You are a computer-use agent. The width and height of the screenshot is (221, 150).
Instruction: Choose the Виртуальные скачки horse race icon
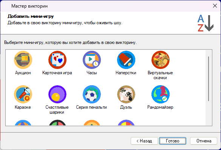point(161,60)
